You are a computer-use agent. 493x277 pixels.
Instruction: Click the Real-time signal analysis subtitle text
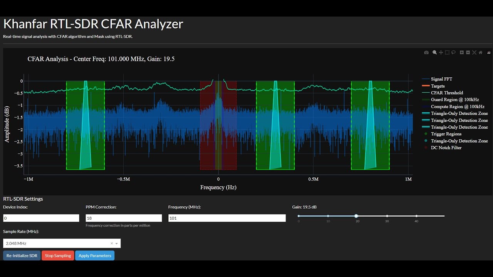click(68, 37)
